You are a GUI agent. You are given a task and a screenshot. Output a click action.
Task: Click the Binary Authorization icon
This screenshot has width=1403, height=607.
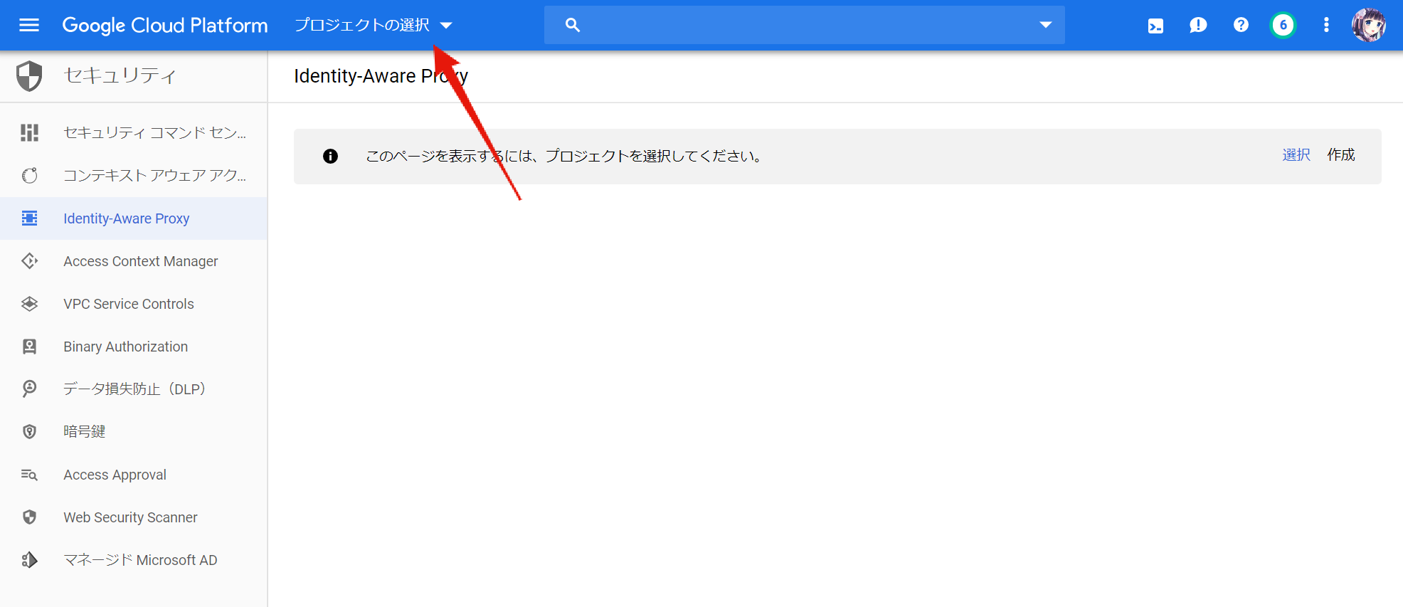[x=29, y=347]
